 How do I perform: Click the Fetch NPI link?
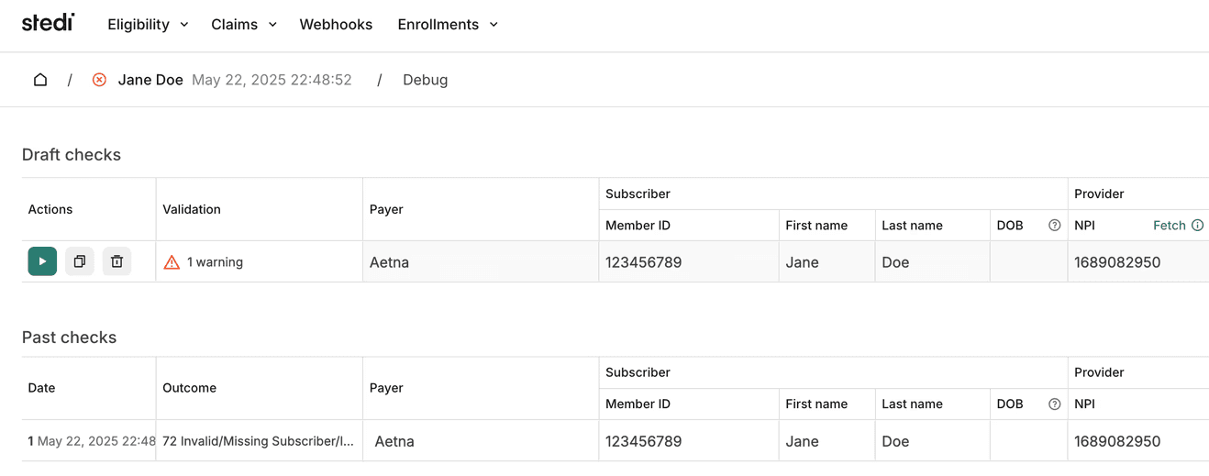pyautogui.click(x=1169, y=226)
